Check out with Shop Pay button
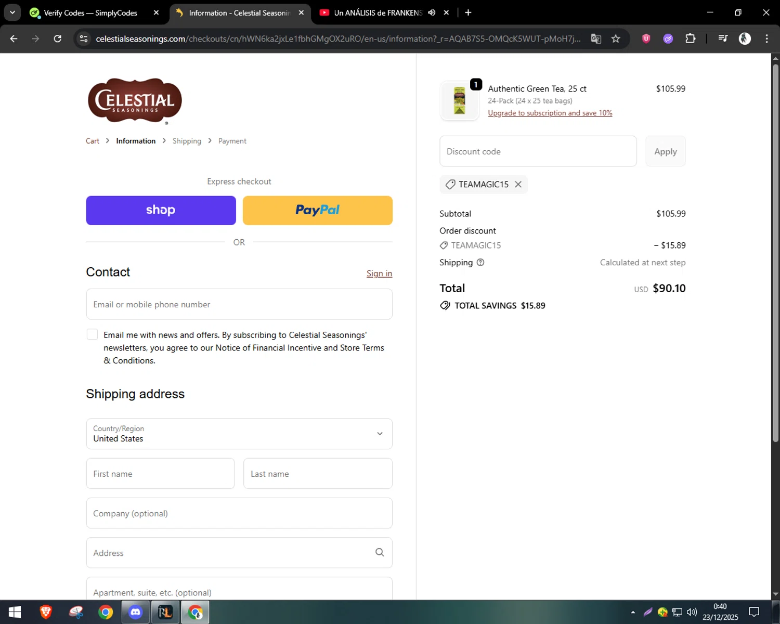Screen dimensions: 780x624 pos(161,211)
